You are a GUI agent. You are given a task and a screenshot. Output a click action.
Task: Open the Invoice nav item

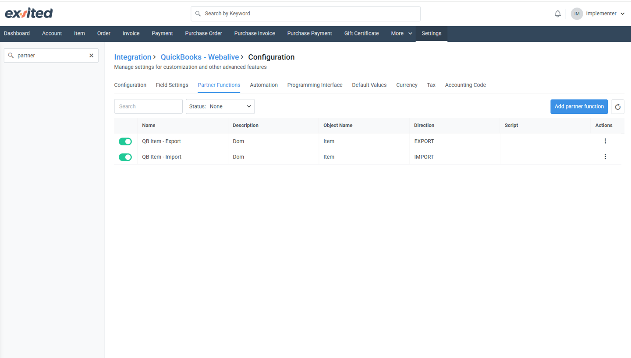131,33
